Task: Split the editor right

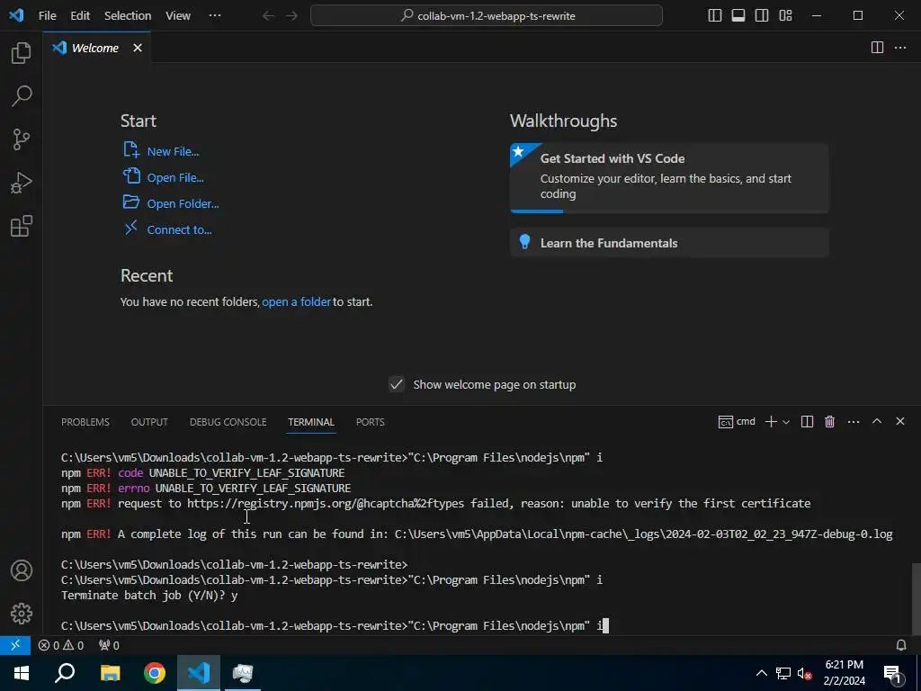Action: [877, 48]
